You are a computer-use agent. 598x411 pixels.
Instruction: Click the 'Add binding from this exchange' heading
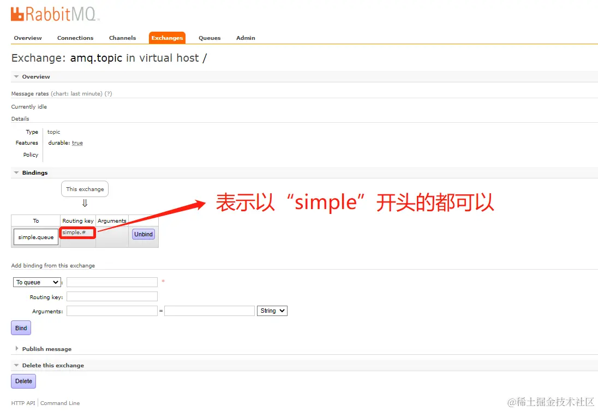click(x=53, y=266)
